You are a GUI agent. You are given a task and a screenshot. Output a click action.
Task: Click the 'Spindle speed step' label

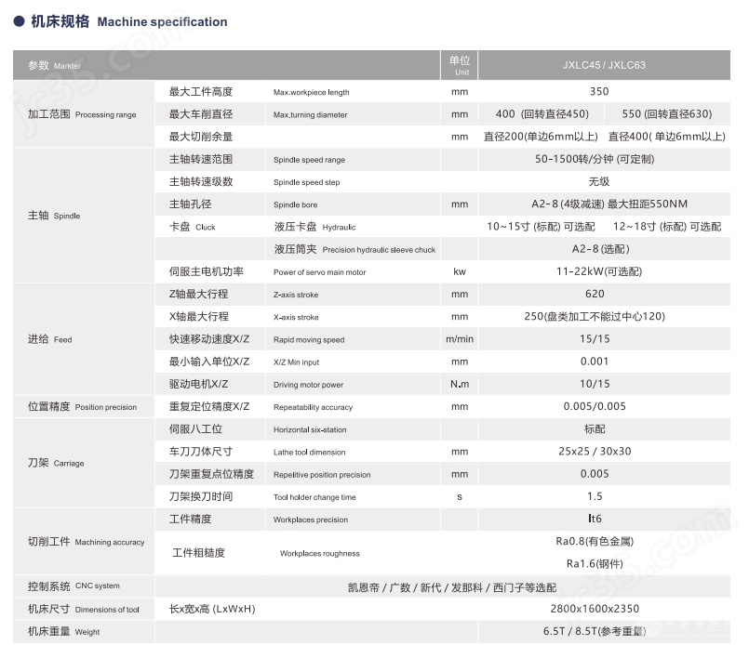coord(307,182)
